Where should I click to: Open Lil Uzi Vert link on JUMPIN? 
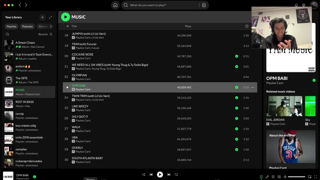pos(97,37)
